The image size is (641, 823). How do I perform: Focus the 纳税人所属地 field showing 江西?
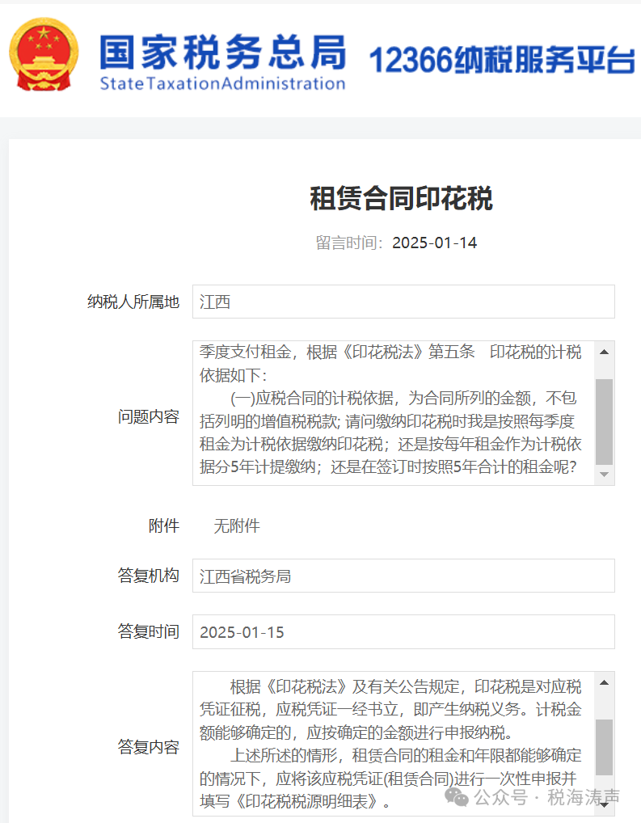403,302
